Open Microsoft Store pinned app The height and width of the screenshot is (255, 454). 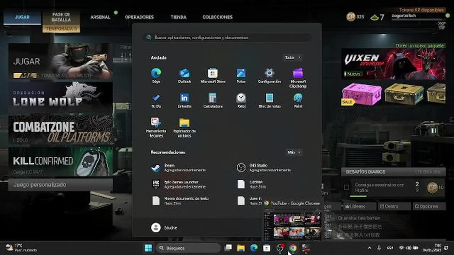(x=213, y=75)
